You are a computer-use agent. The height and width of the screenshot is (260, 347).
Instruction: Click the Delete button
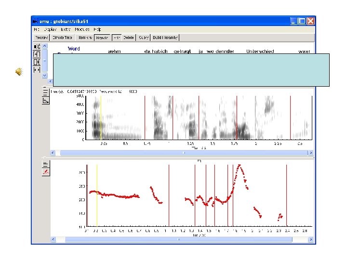coord(129,38)
